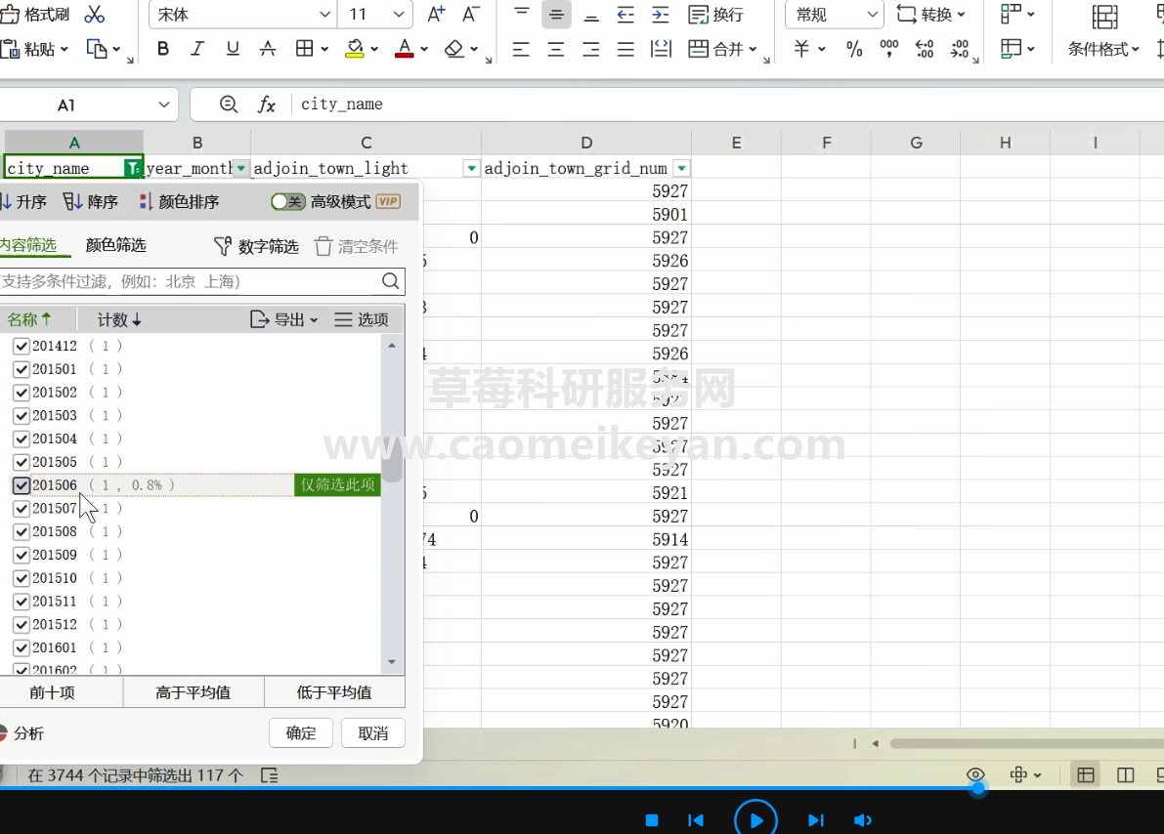The height and width of the screenshot is (834, 1164).
Task: Open the font size dropdown
Action: point(399,14)
